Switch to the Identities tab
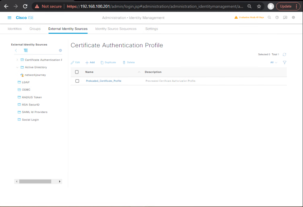Image resolution: width=303 pixels, height=207 pixels. (15, 29)
